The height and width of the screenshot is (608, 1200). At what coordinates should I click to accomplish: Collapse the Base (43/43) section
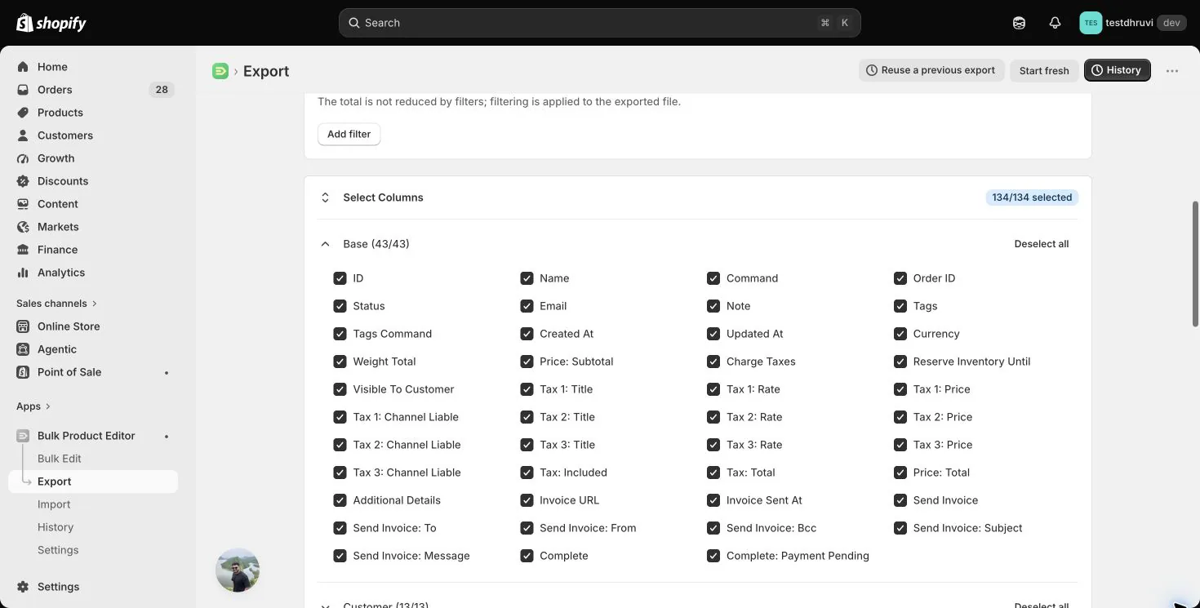pos(325,244)
